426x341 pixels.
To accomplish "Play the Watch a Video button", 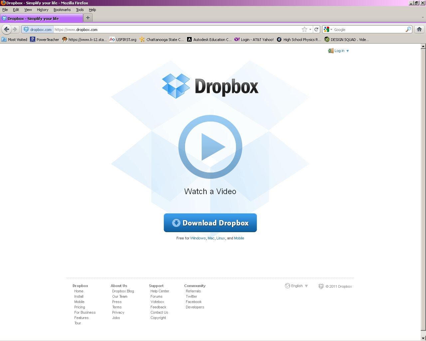I will point(210,147).
